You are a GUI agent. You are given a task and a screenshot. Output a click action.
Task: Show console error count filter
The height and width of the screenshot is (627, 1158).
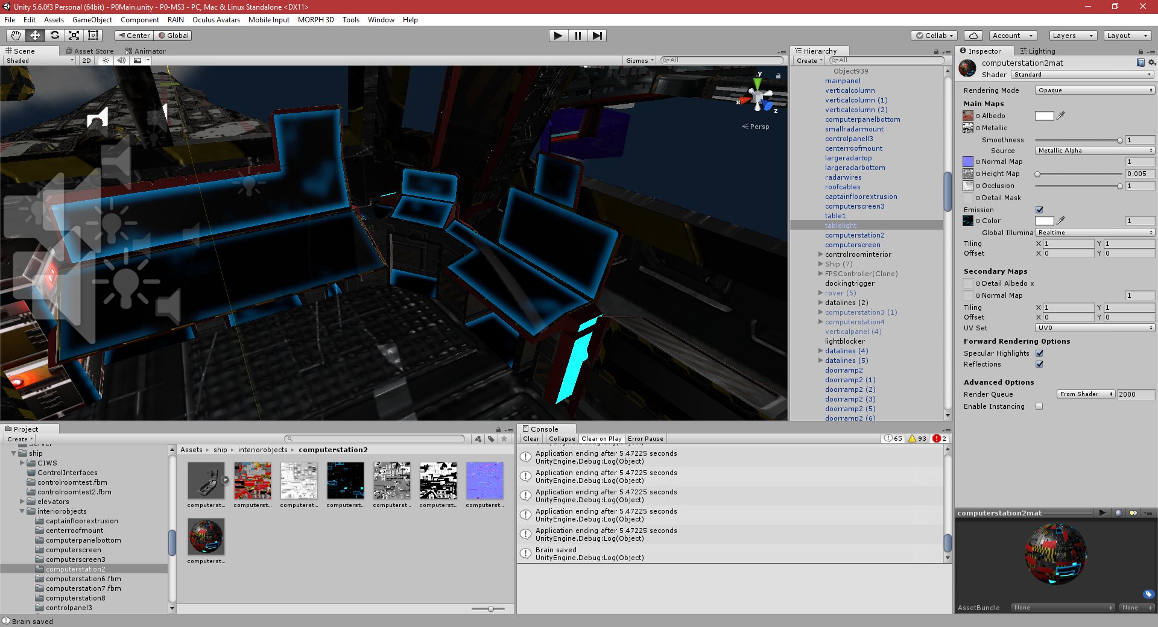(x=940, y=438)
